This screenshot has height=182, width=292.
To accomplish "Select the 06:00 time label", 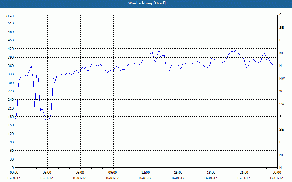I will pyautogui.click(x=80, y=173).
